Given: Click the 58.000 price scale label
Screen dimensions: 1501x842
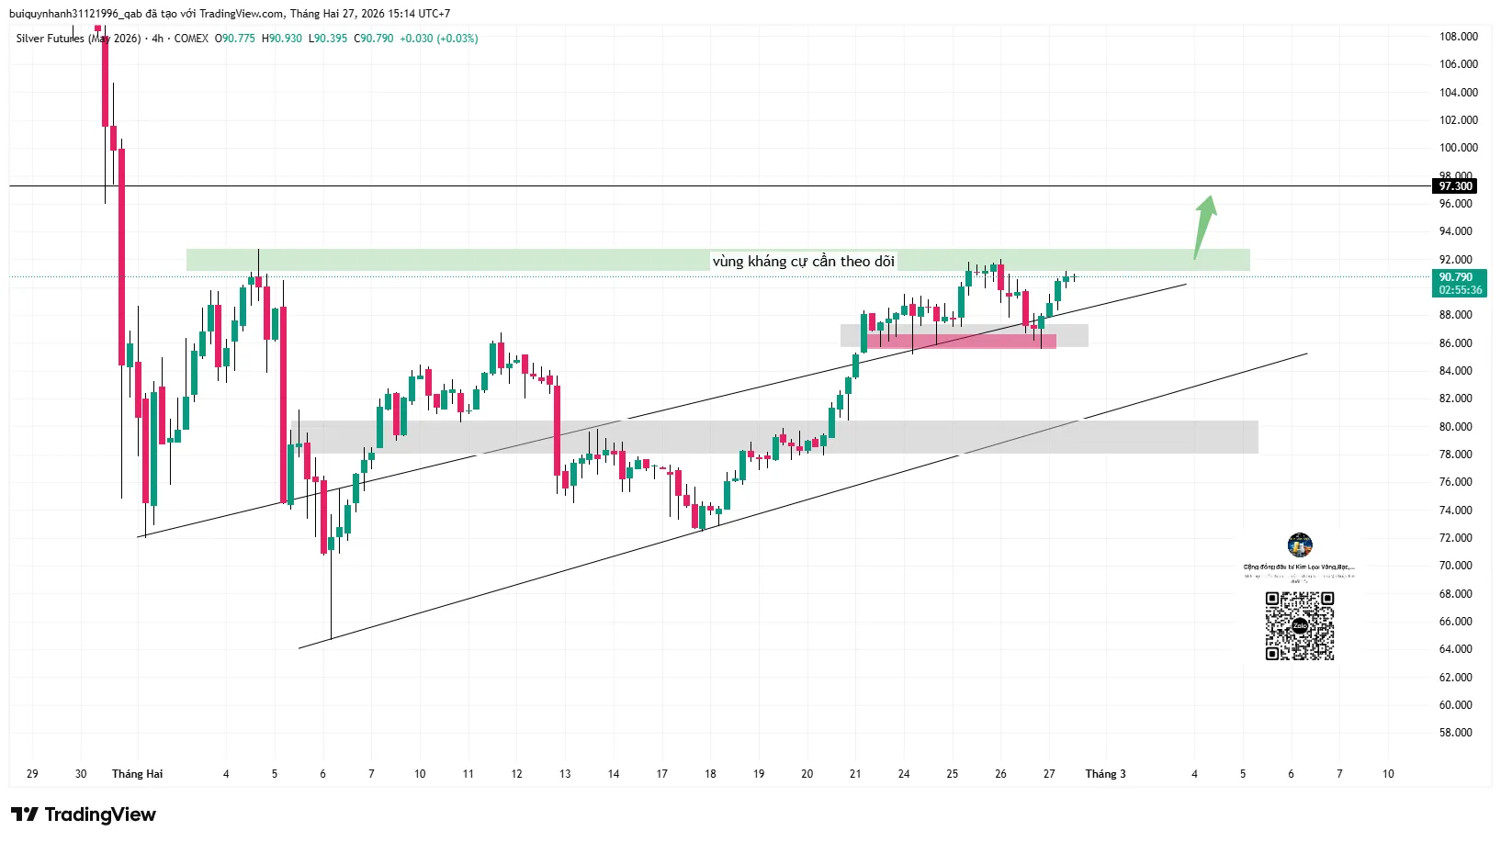Looking at the screenshot, I should [1458, 733].
